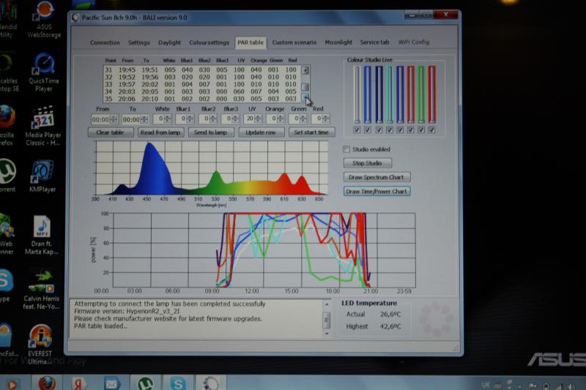Click Firefox icon in the taskbar
This screenshot has height=390, width=586.
(x=47, y=383)
